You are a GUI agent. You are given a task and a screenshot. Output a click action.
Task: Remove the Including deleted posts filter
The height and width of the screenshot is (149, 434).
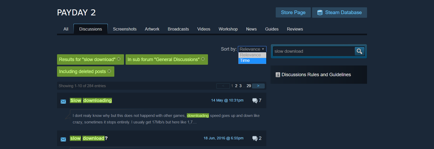109,71
